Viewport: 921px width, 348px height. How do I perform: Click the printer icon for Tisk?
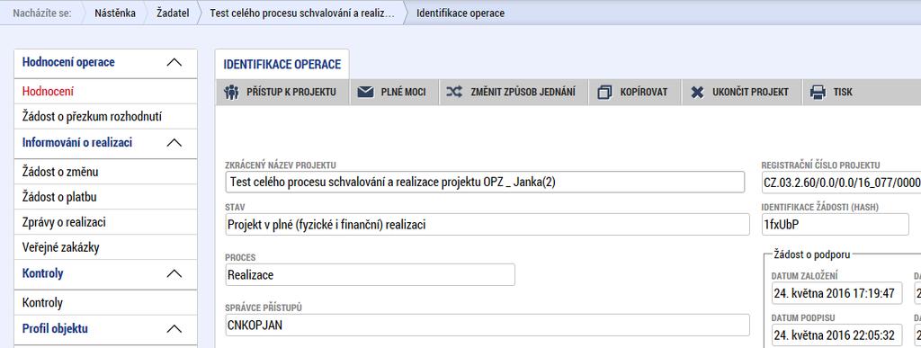coord(818,92)
